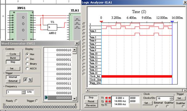Viewport: 187px width, 111px height.
Task: Click the Step button in Word Generator
Action: [13, 62]
